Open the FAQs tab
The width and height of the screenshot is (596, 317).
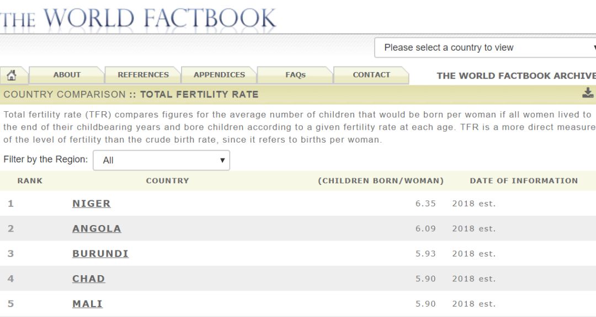pos(295,75)
